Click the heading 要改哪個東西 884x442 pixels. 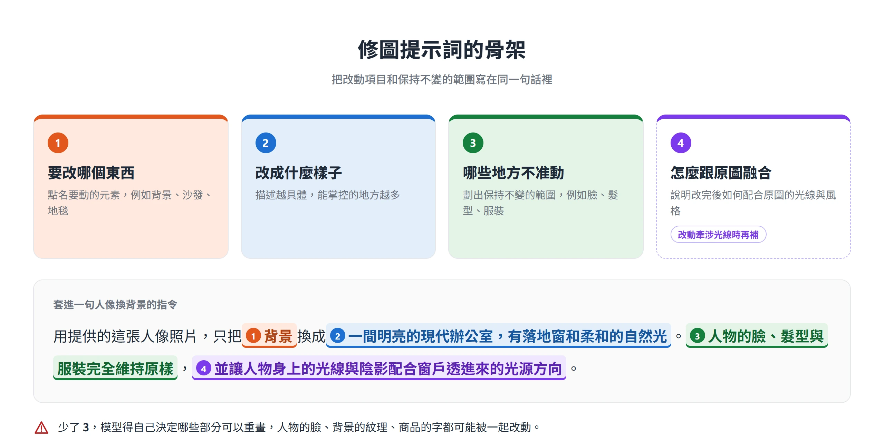(91, 173)
